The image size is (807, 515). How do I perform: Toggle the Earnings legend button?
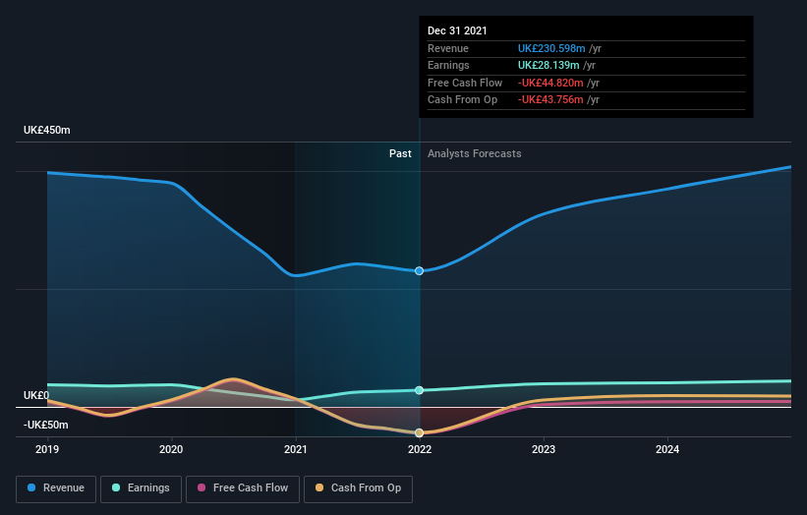tap(141, 488)
